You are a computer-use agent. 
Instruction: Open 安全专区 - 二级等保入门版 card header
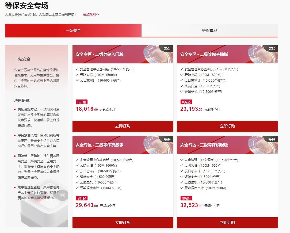(x=123, y=54)
